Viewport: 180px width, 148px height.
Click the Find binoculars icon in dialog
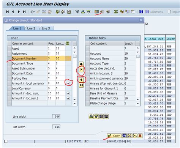(x=101, y=117)
